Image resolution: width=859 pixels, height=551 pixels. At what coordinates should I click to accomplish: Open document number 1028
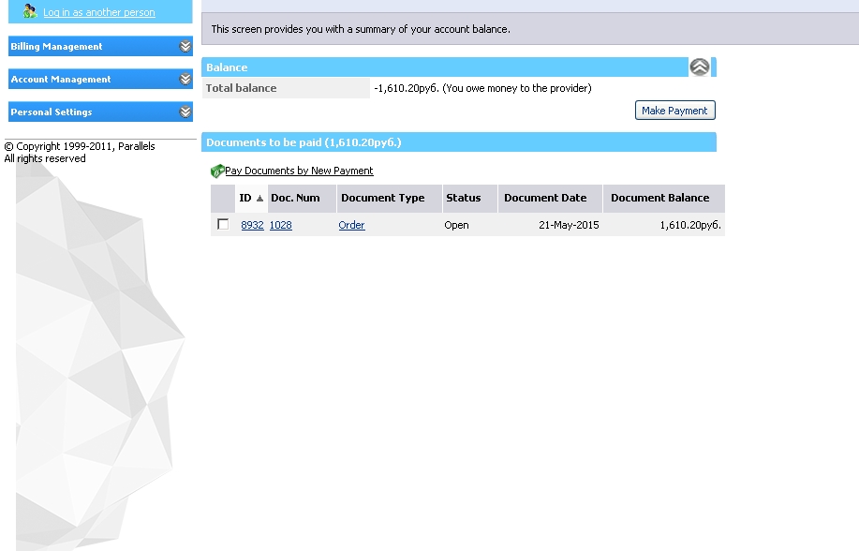pyautogui.click(x=280, y=225)
